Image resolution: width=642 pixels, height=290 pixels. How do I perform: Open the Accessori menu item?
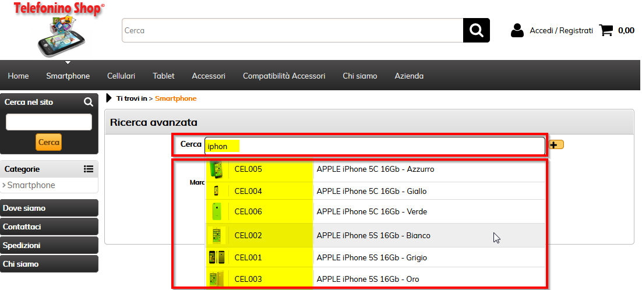[x=209, y=76]
